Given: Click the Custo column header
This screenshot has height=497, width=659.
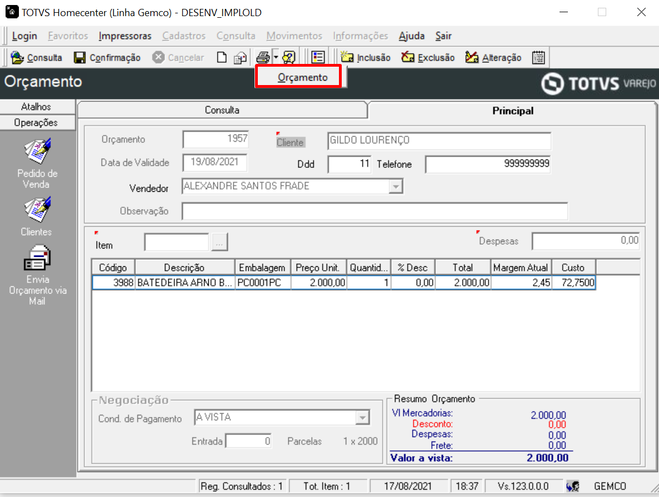Looking at the screenshot, I should [573, 267].
